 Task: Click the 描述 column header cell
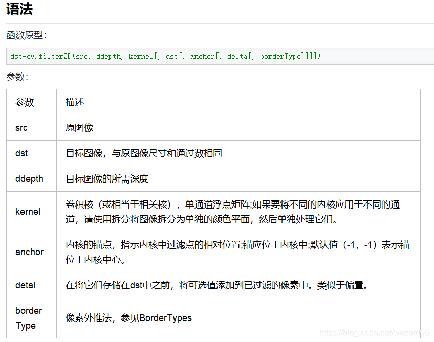pos(238,102)
